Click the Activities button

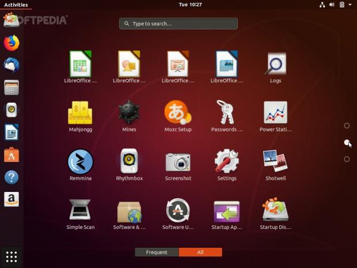(16, 5)
